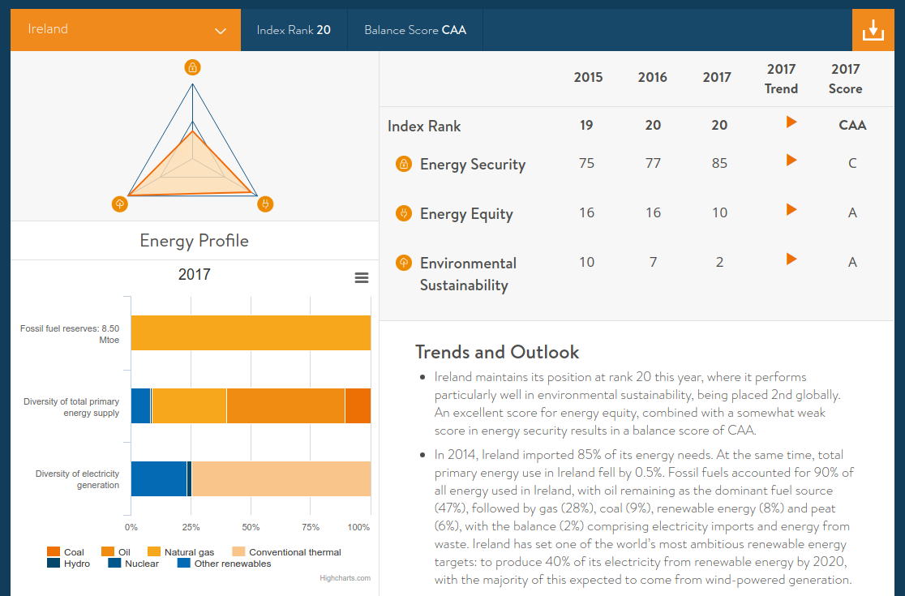Open the Ireland country dropdown
Image resolution: width=905 pixels, height=596 pixels.
point(125,29)
